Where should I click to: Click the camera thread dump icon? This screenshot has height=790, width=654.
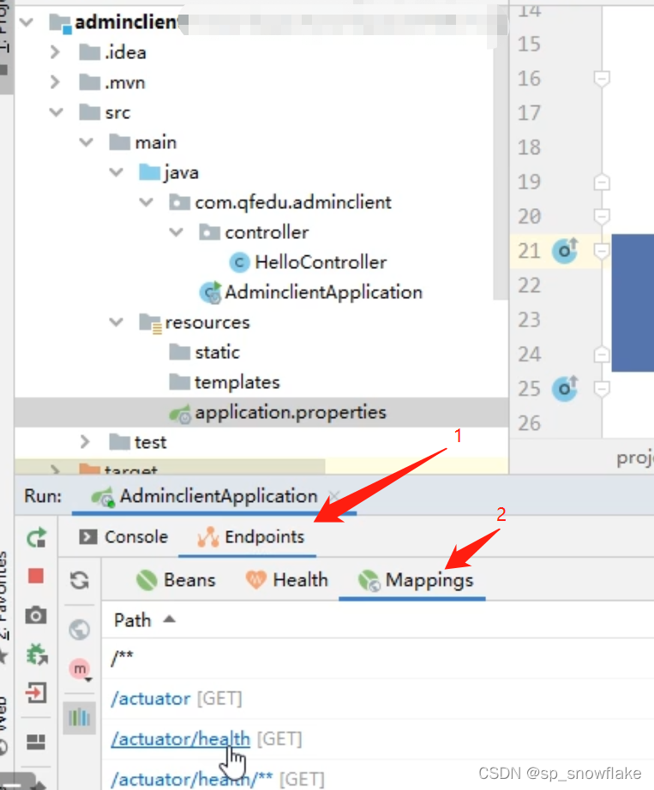point(36,615)
